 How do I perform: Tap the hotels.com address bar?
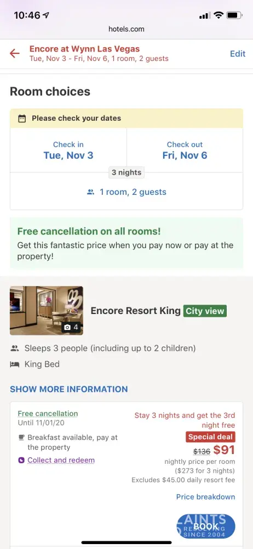[x=127, y=29]
